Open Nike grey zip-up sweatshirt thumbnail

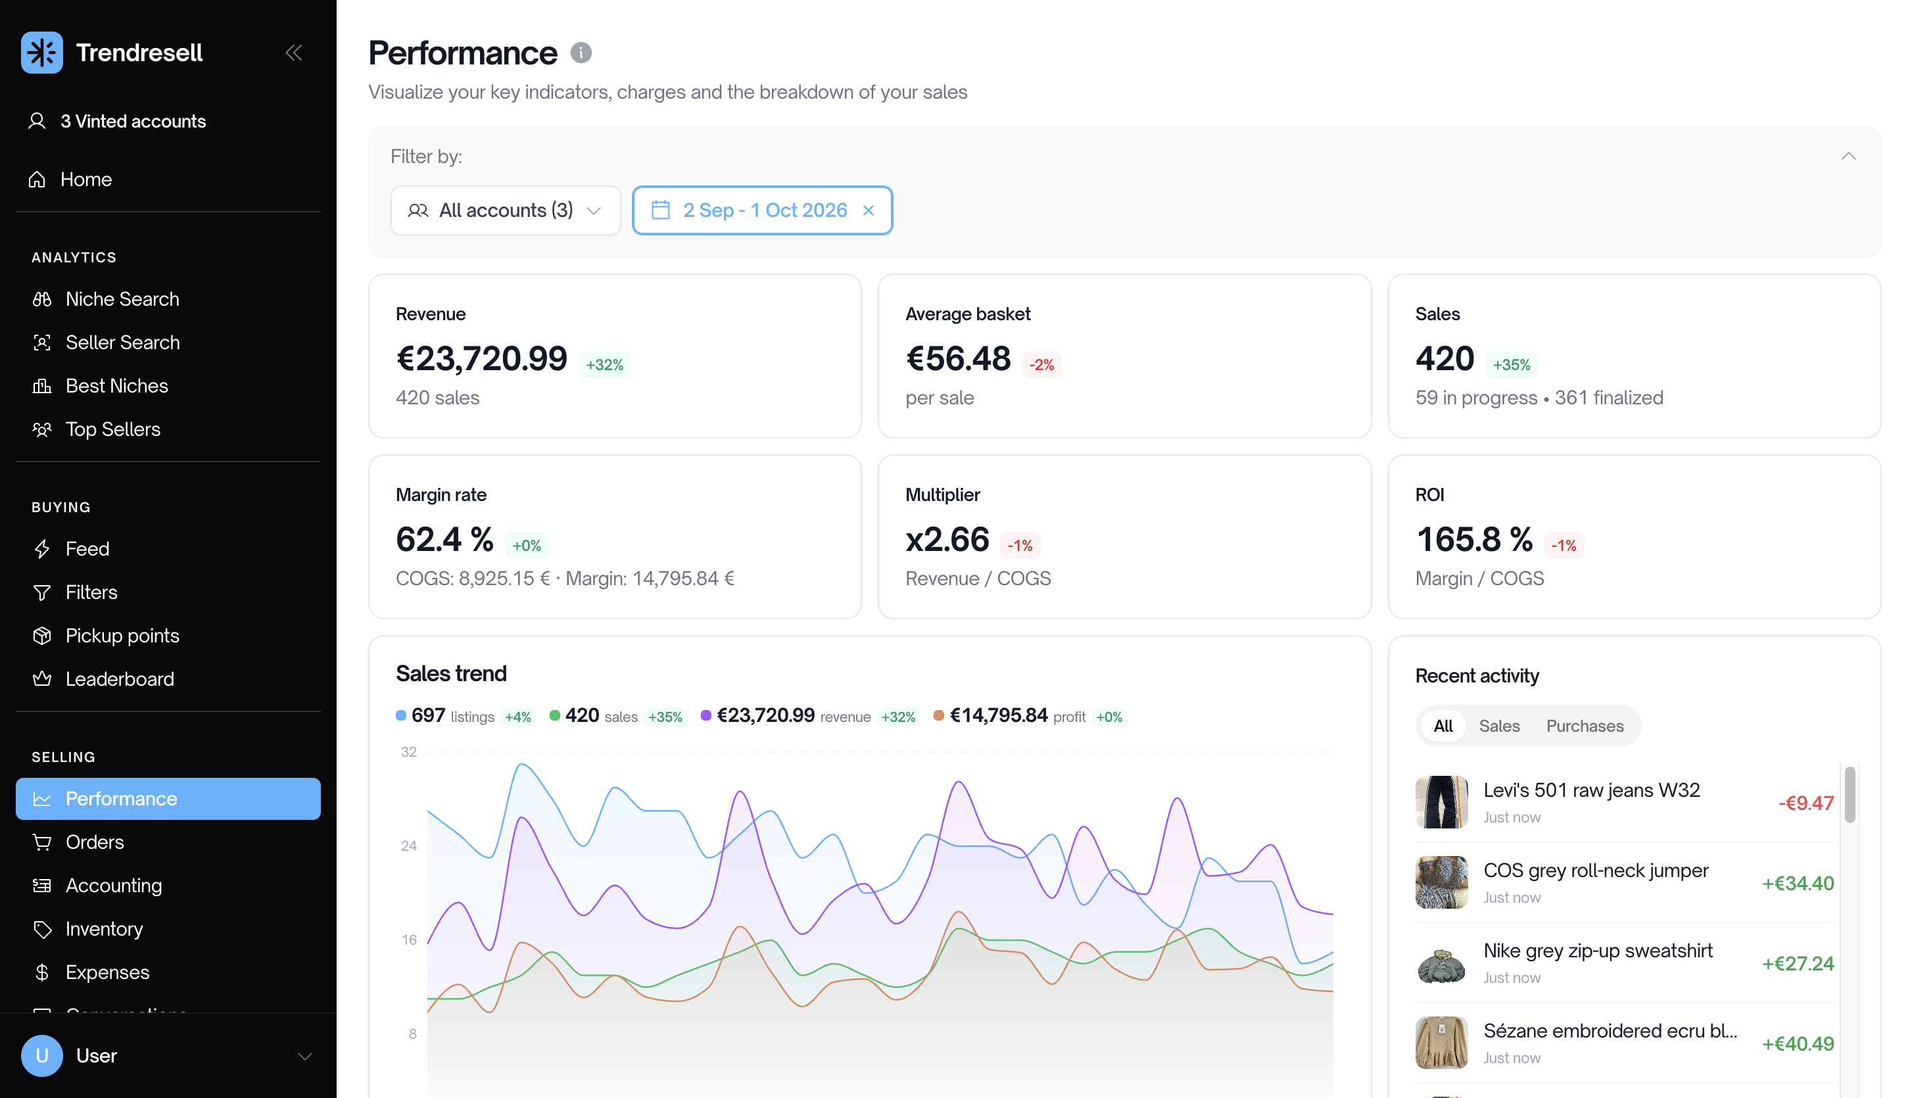tap(1441, 963)
